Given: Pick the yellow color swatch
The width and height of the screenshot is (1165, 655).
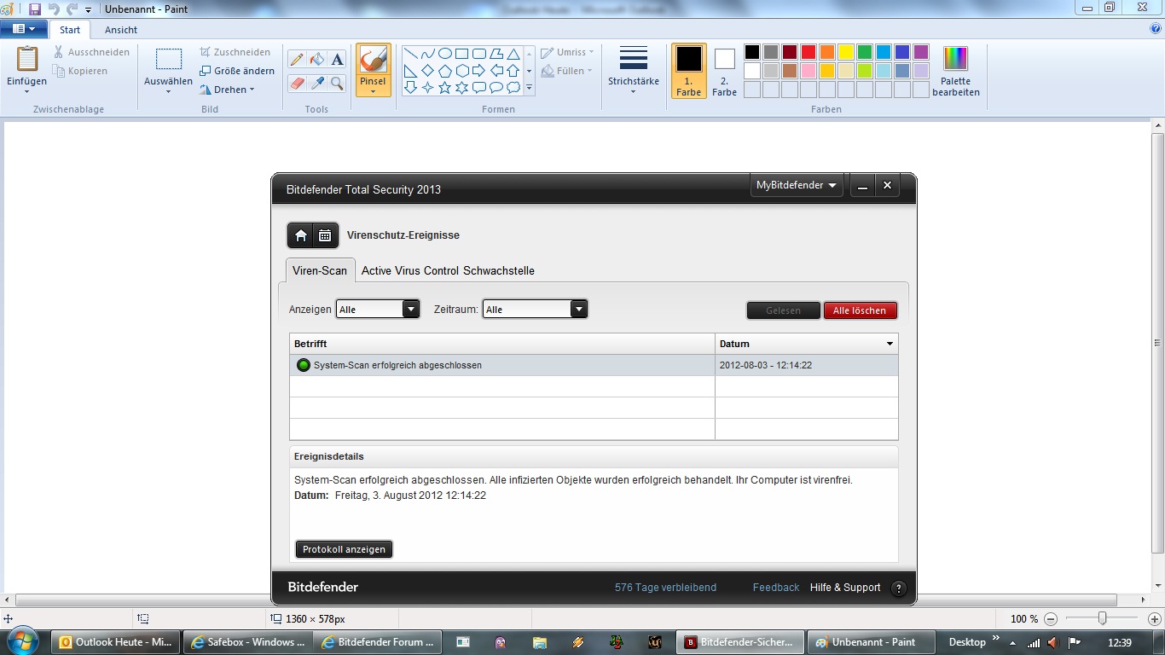Looking at the screenshot, I should point(846,52).
